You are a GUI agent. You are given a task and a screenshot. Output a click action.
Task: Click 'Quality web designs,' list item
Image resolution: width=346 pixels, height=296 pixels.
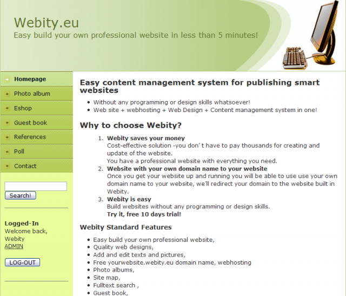tap(123, 247)
